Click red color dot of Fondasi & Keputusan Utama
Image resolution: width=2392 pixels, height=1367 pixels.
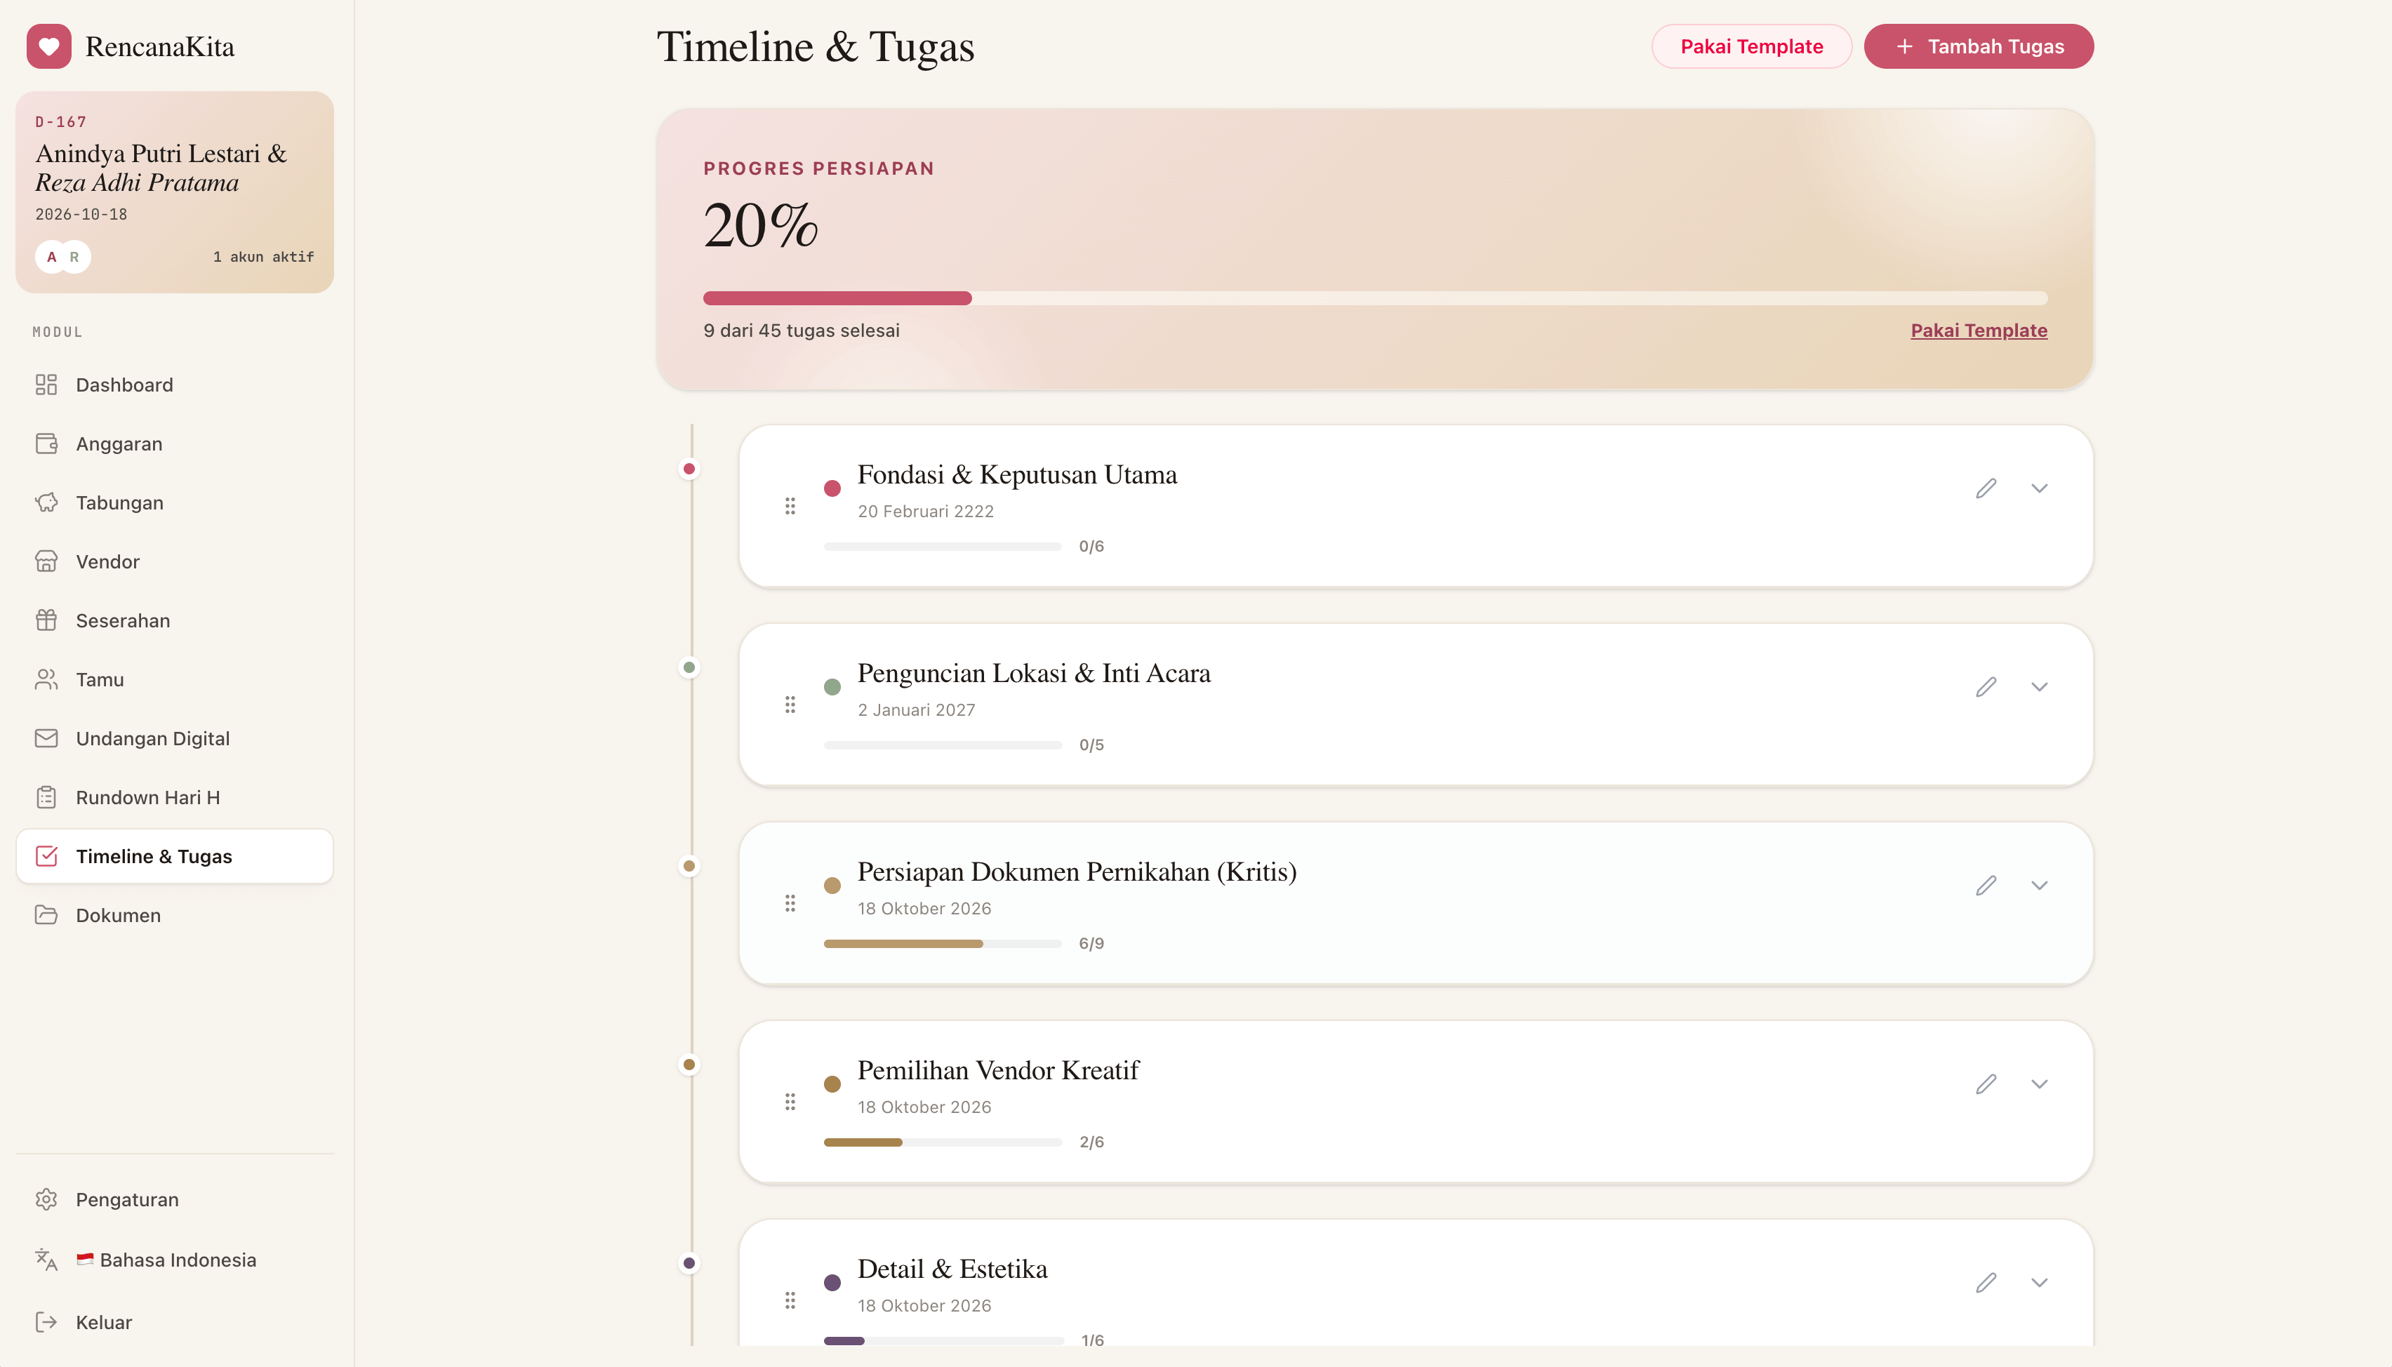click(832, 488)
